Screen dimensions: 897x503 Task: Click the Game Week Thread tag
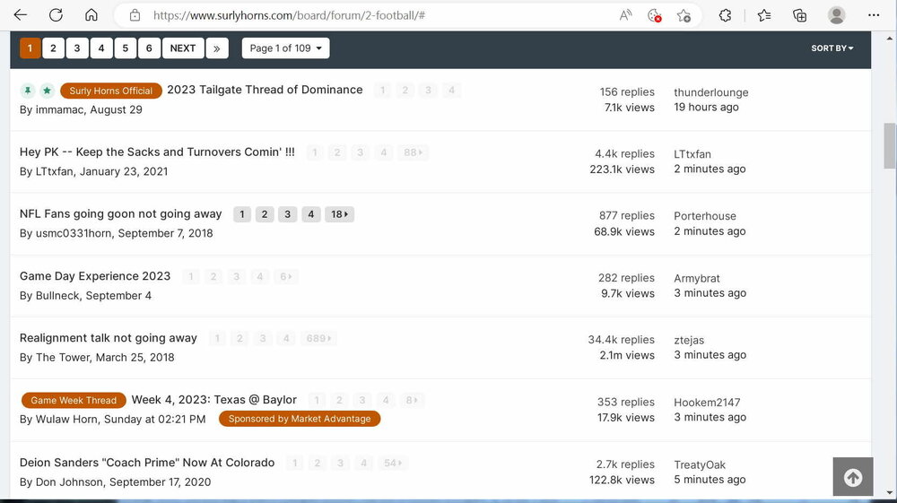(x=74, y=401)
